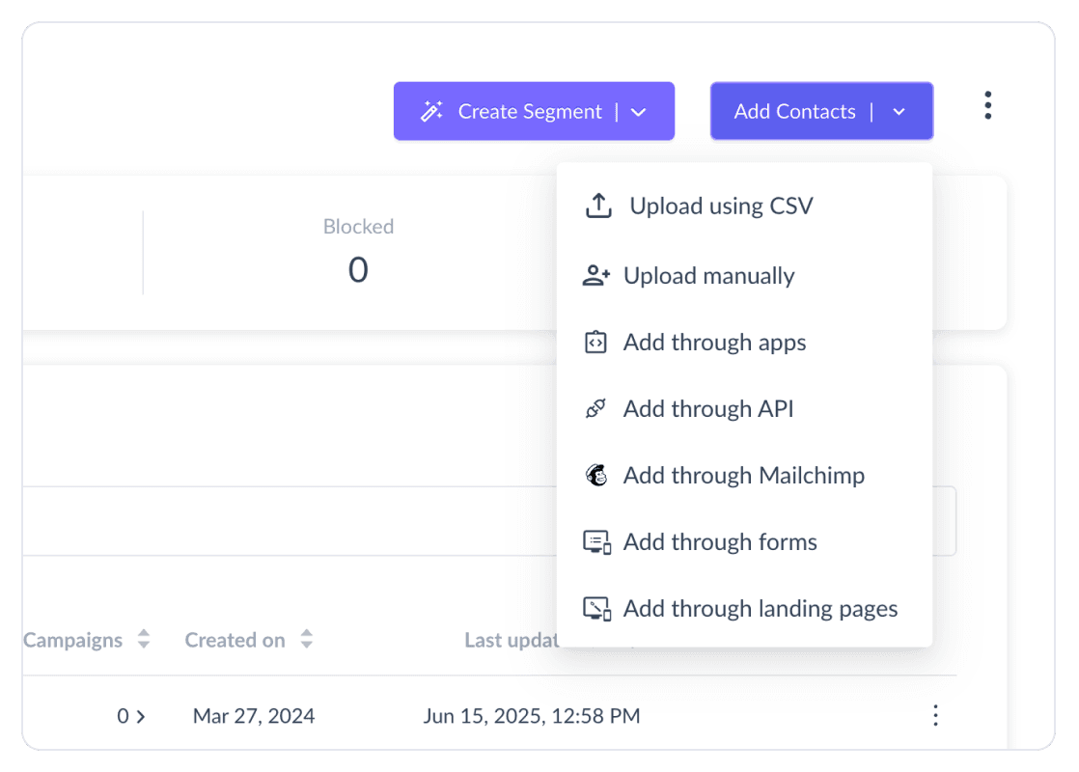Image resolution: width=1079 pixels, height=772 pixels.
Task: Expand the campaigns count chevron in row
Action: click(141, 716)
